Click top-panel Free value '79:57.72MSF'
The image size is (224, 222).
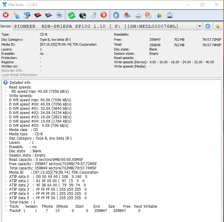(212, 40)
